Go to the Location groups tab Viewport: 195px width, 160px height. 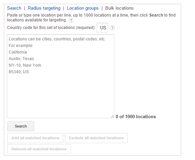pos(83,8)
